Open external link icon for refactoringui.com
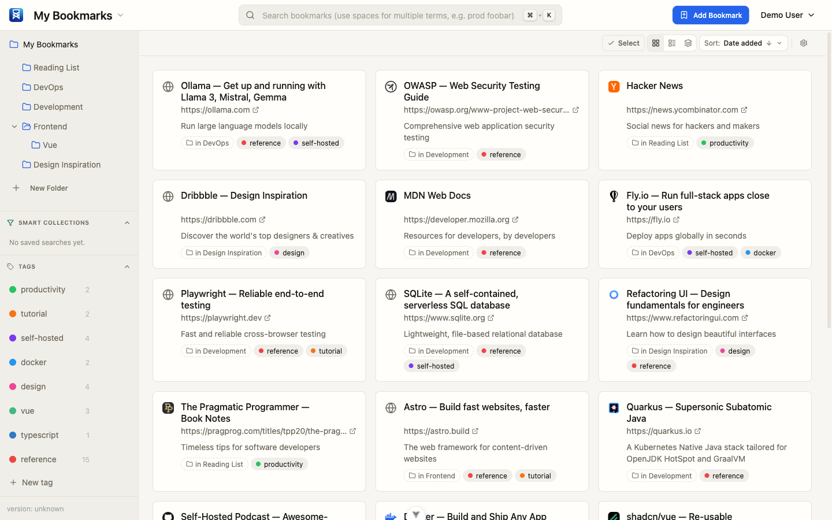 (745, 318)
